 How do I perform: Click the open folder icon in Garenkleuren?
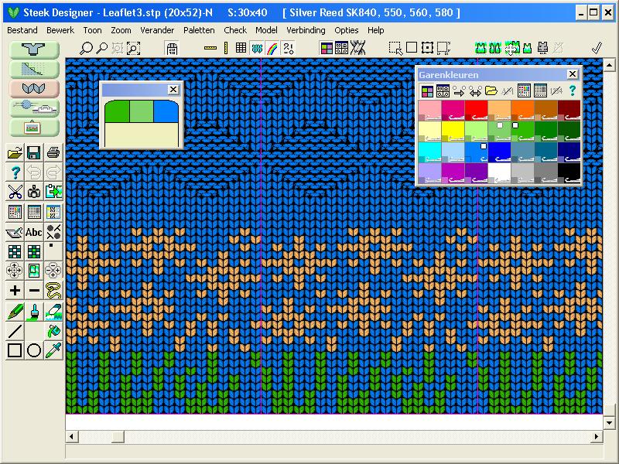491,91
